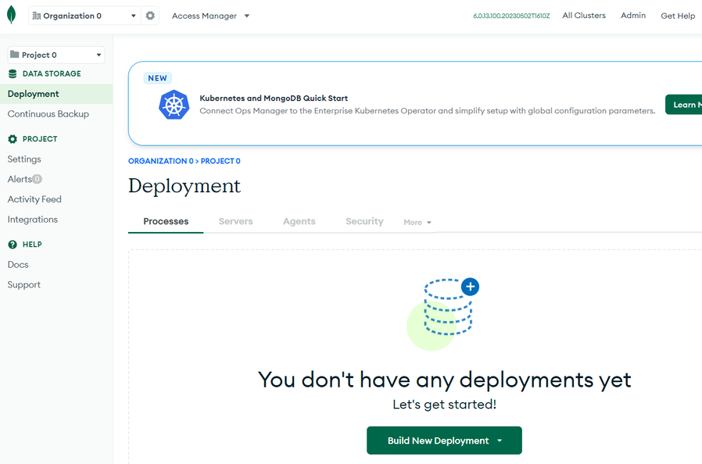Click the DATA STORAGE section header

[x=52, y=74]
